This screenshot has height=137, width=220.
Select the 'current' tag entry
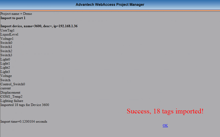click(6, 88)
